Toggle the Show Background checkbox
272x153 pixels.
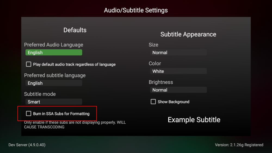(153, 102)
